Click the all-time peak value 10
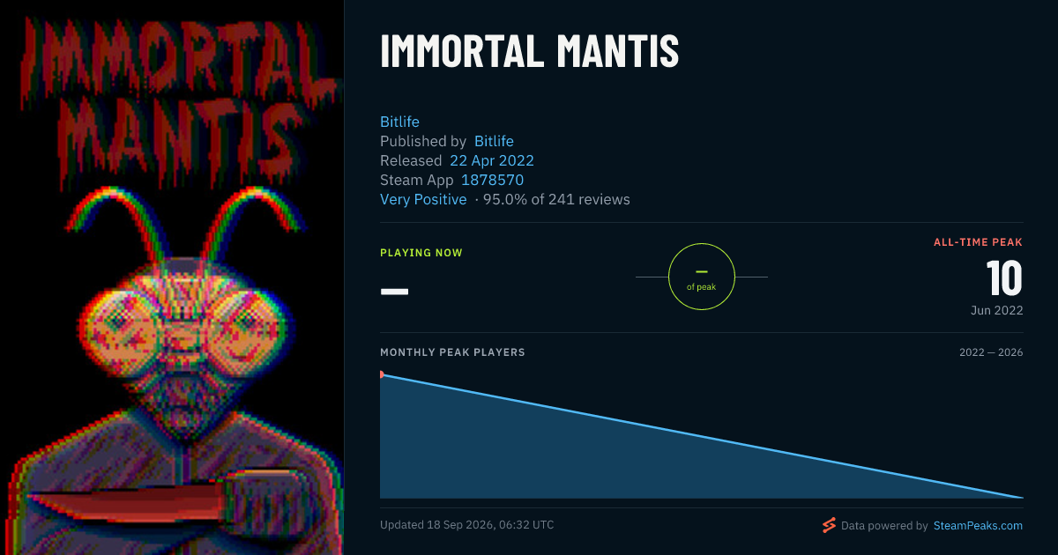This screenshot has width=1058, height=555. pos(1004,278)
